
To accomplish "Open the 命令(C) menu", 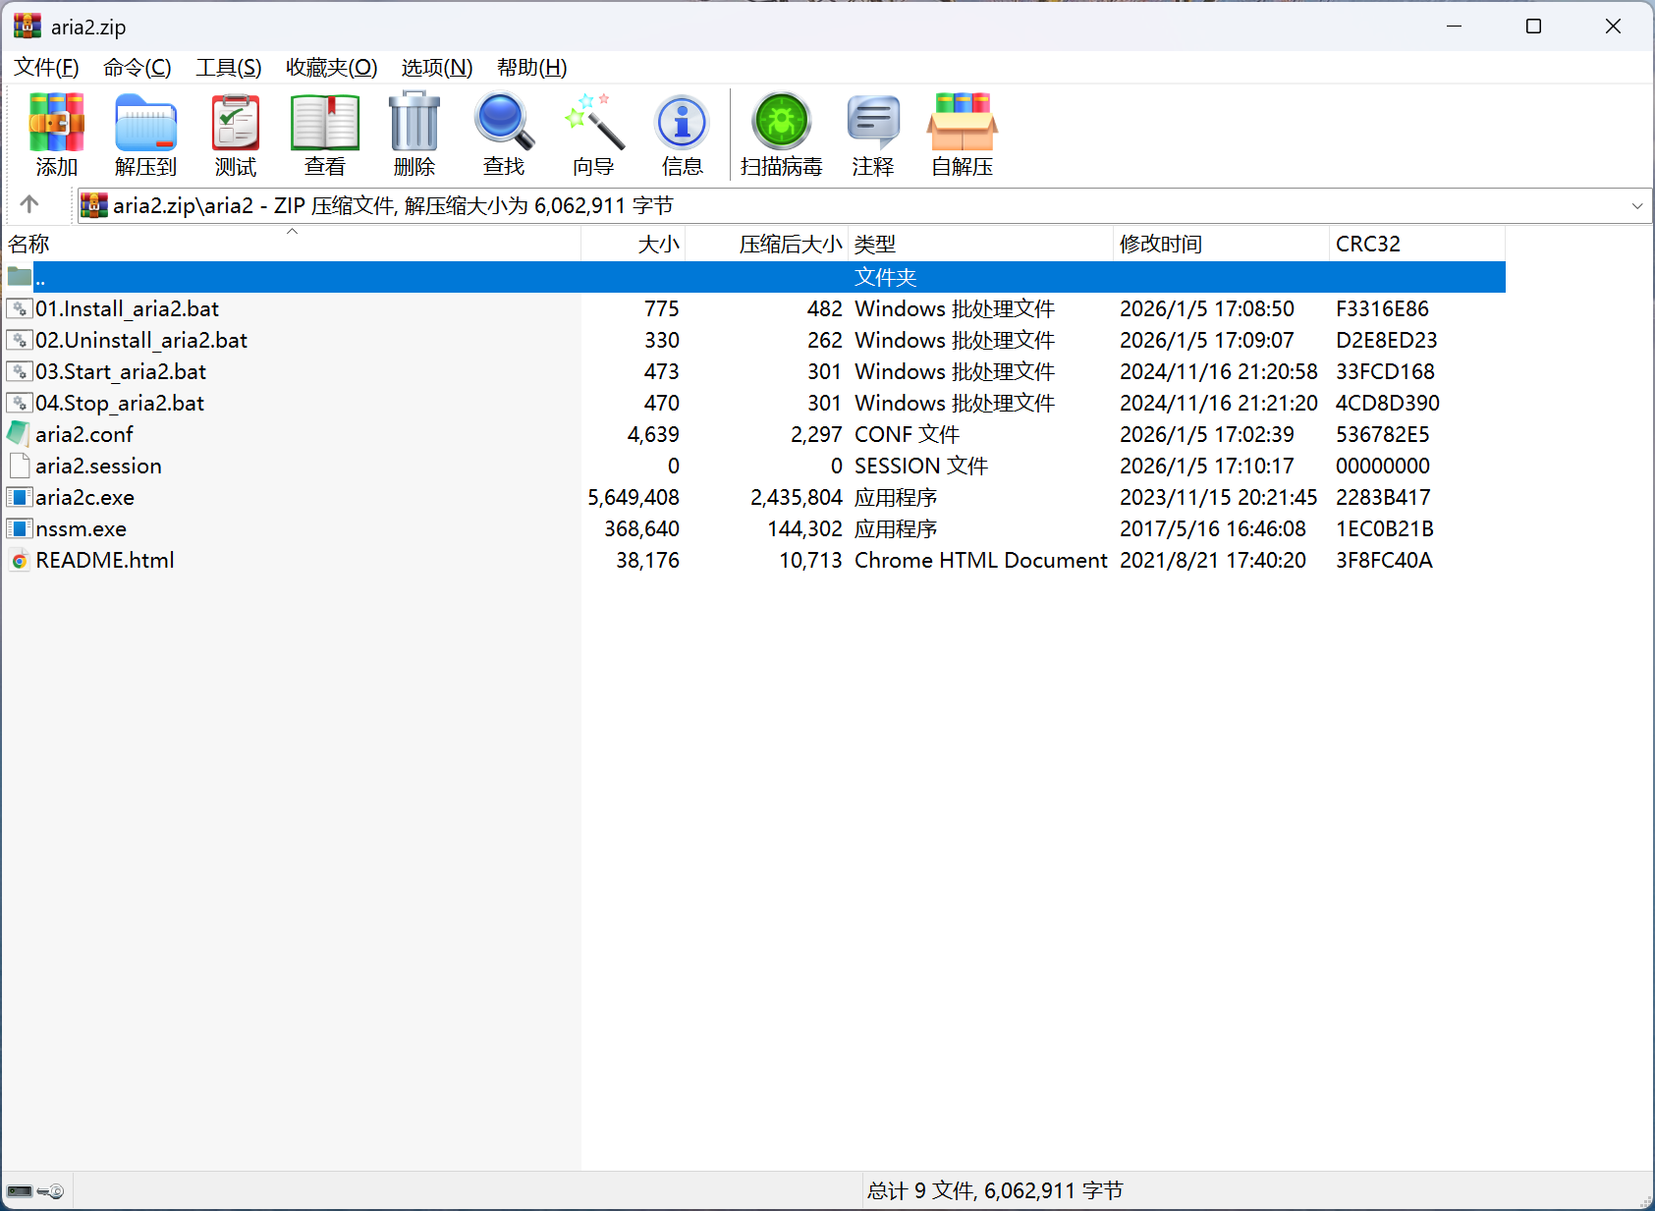I will pyautogui.click(x=138, y=68).
